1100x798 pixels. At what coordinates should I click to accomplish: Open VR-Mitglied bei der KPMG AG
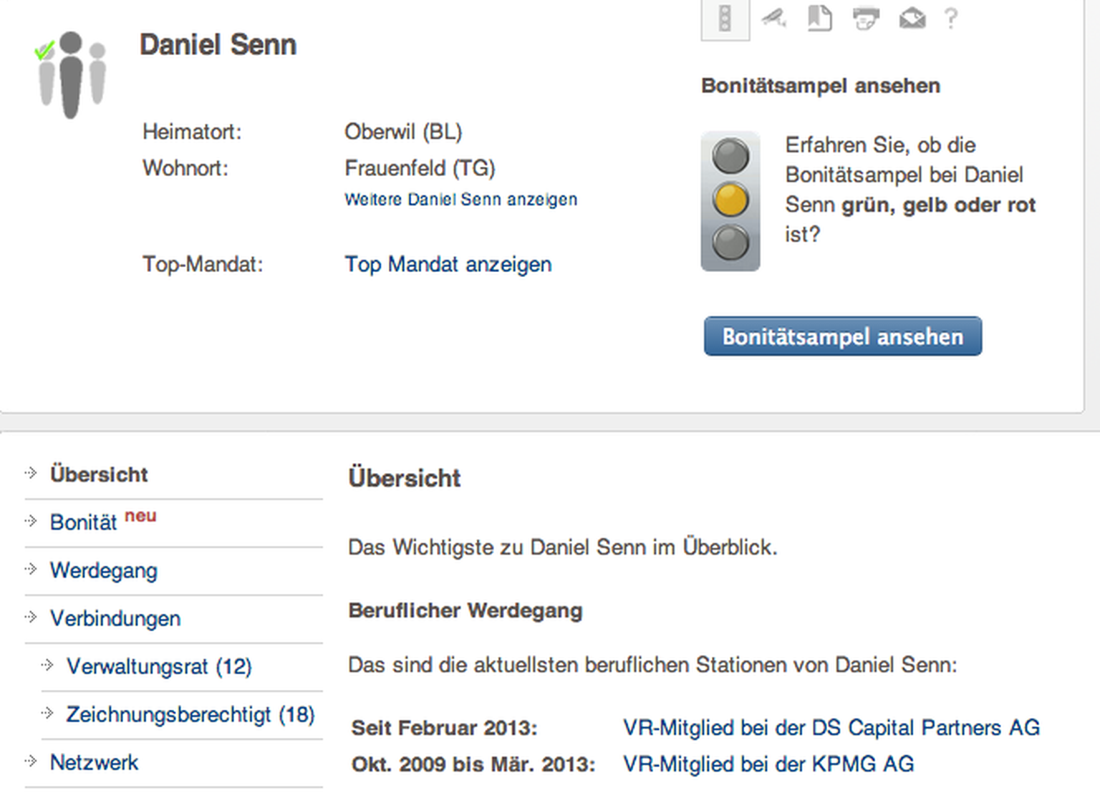(x=768, y=764)
